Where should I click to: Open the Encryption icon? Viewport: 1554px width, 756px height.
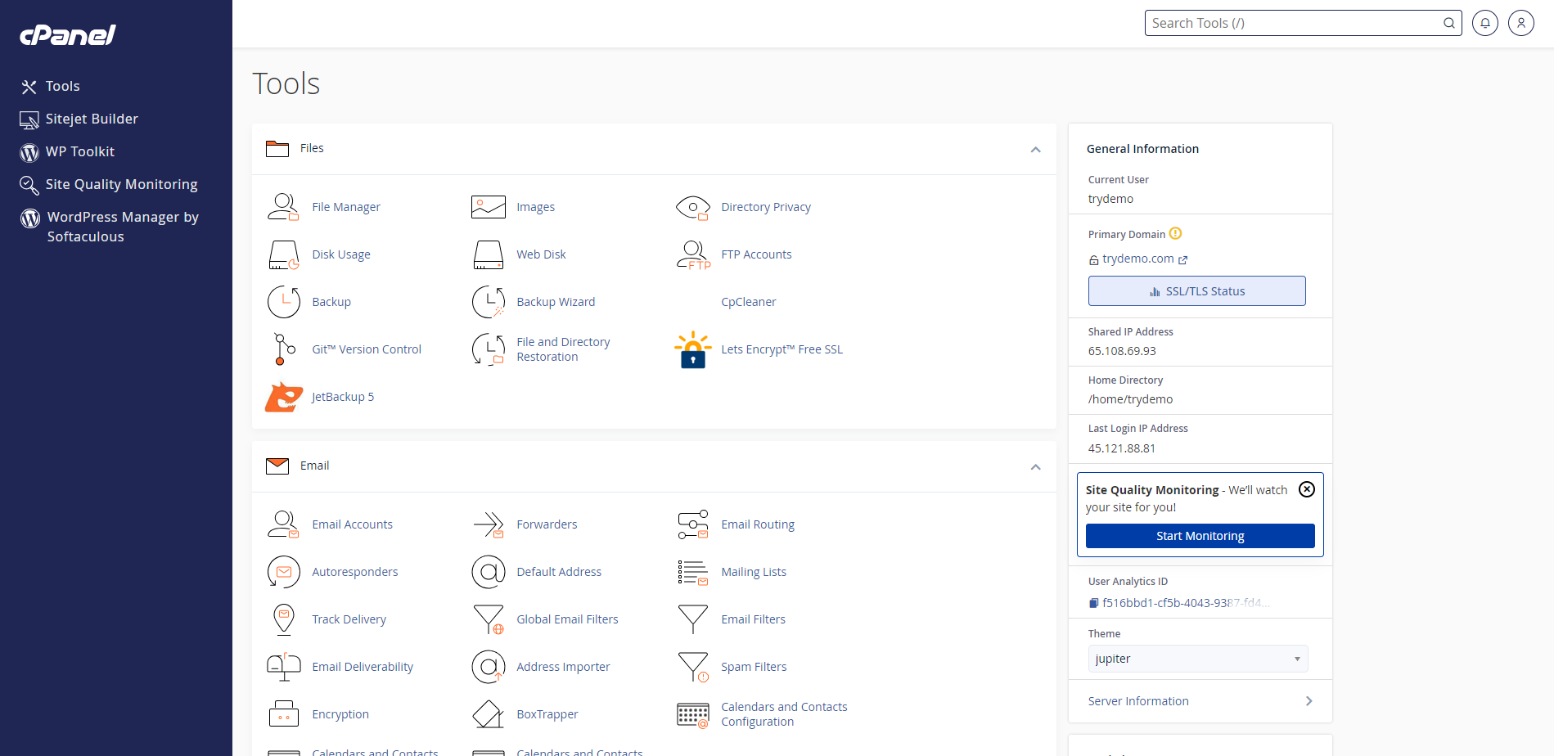(283, 714)
